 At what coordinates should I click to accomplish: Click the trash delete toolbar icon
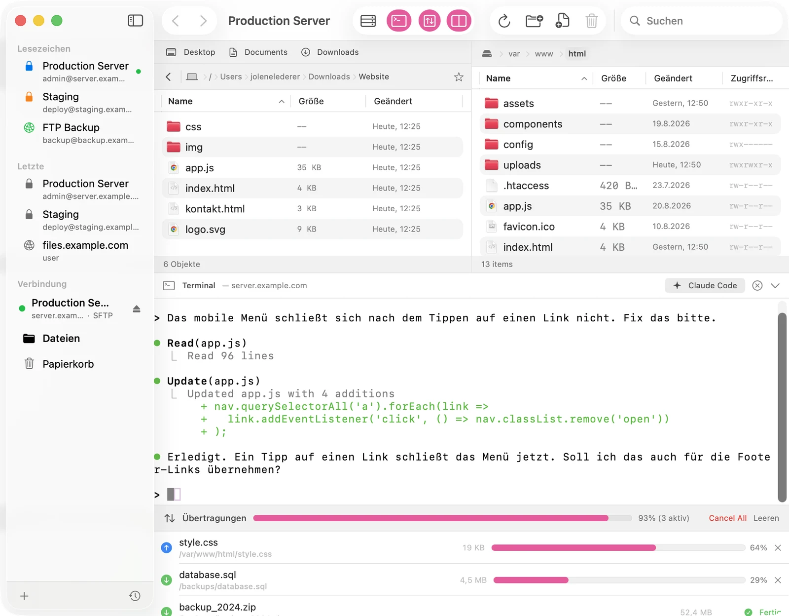(x=592, y=21)
